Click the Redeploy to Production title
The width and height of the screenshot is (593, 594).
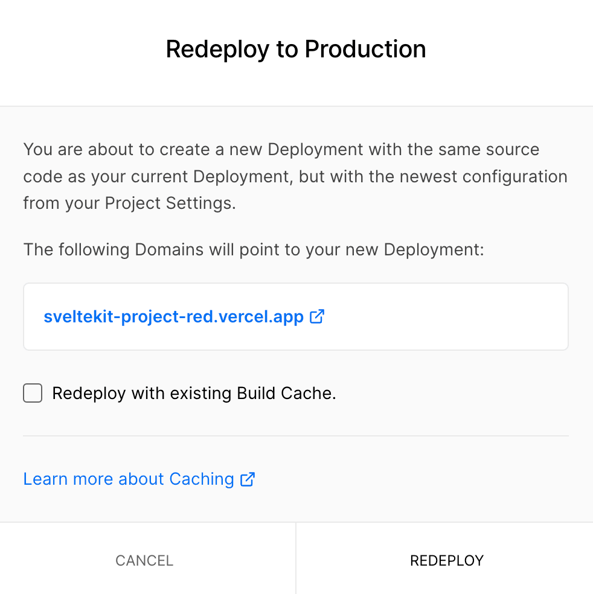tap(296, 49)
